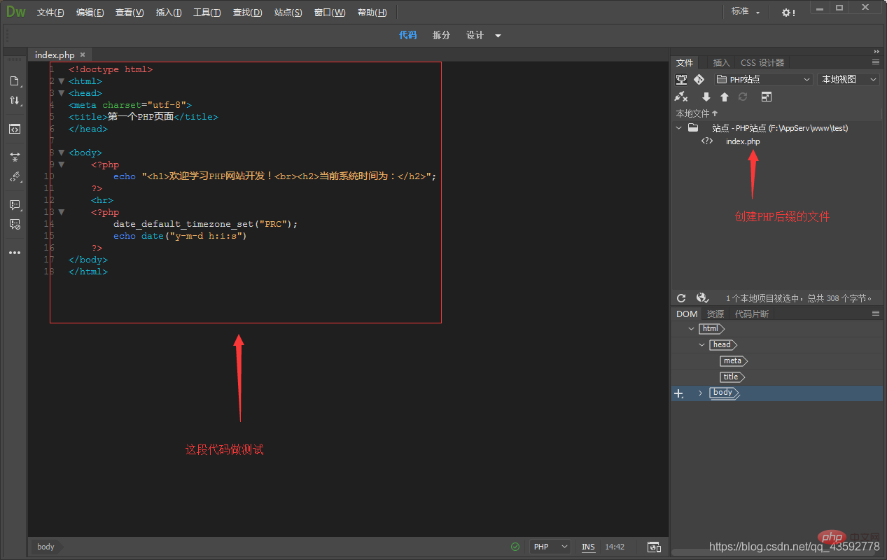Image resolution: width=887 pixels, height=560 pixels.
Task: Click the PHP file icon beside index.php
Action: [708, 141]
